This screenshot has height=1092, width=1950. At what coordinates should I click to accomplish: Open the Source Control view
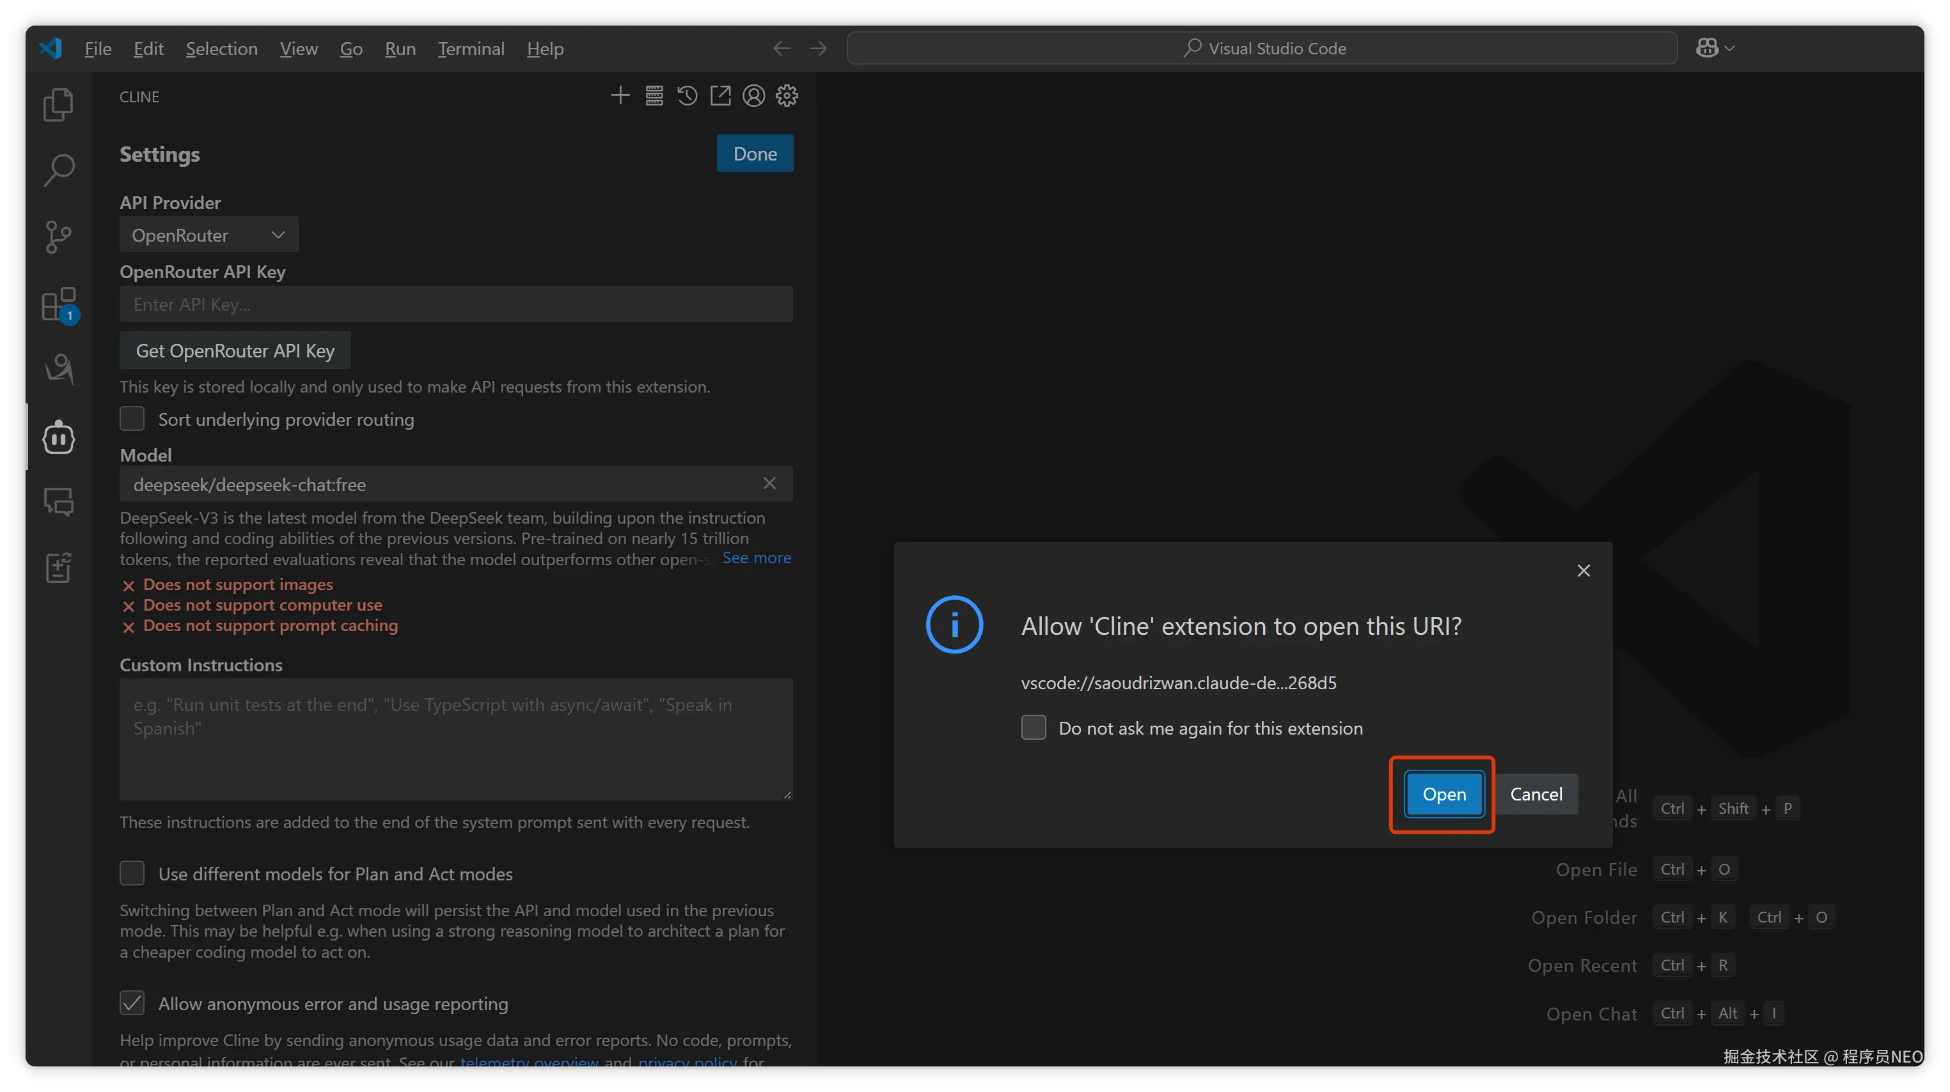[58, 237]
